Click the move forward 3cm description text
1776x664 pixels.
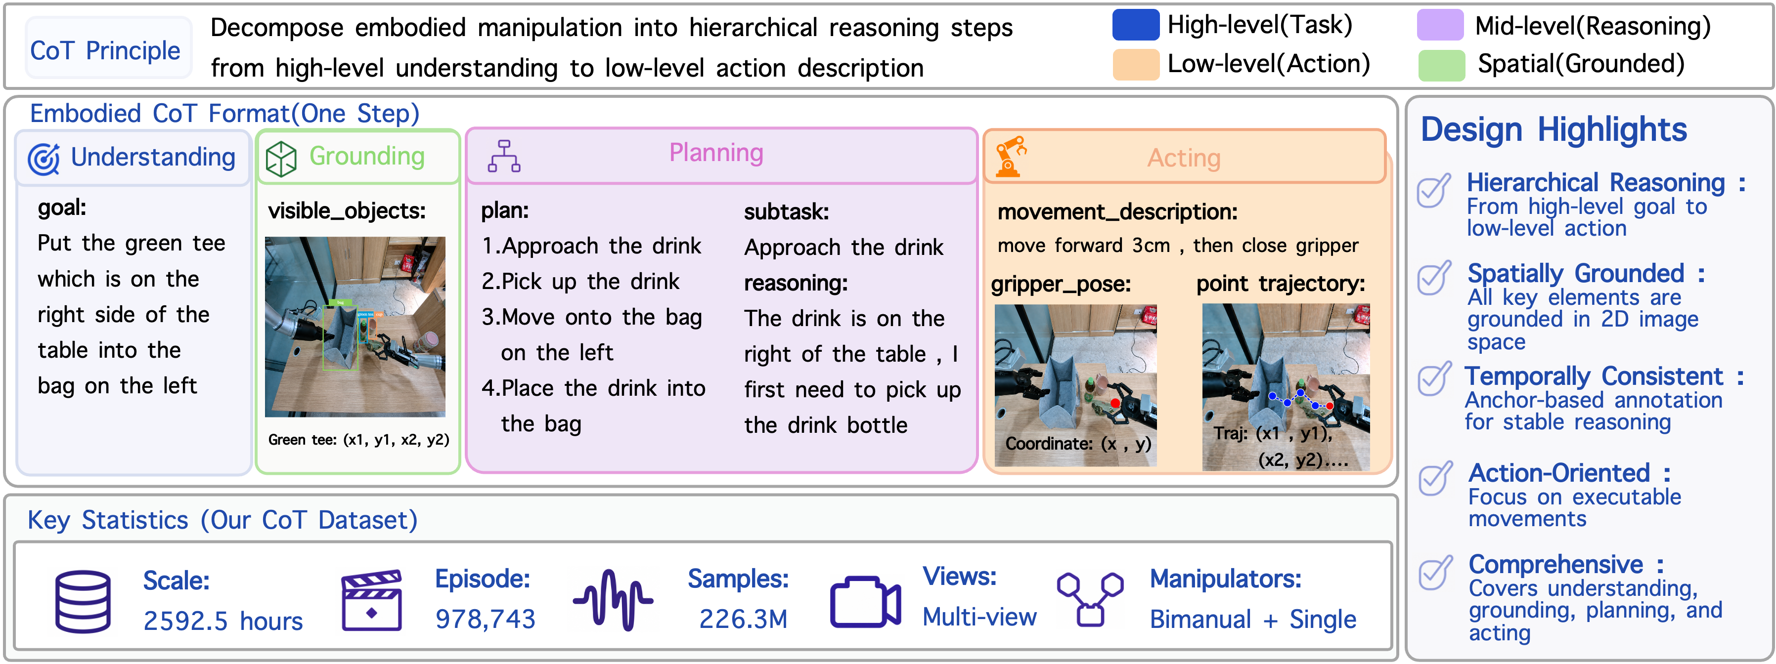pos(1178,245)
